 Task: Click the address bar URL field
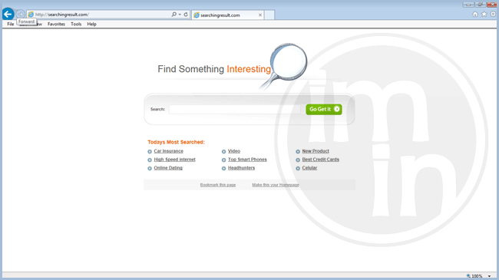coord(102,15)
